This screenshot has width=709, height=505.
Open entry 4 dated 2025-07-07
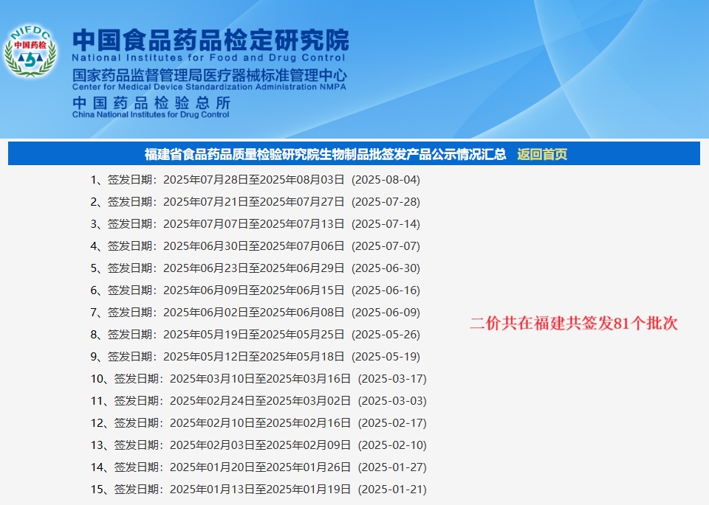point(255,246)
